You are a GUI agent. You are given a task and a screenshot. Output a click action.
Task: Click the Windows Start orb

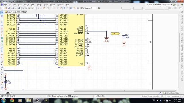click(4, 100)
